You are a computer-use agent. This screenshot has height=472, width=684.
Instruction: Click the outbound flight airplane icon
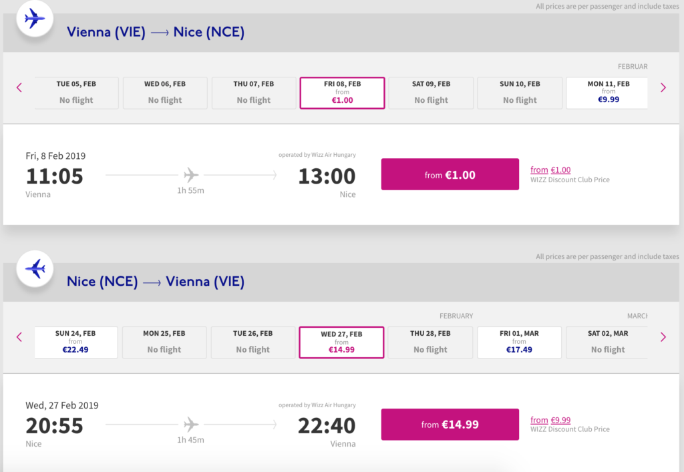(x=35, y=19)
